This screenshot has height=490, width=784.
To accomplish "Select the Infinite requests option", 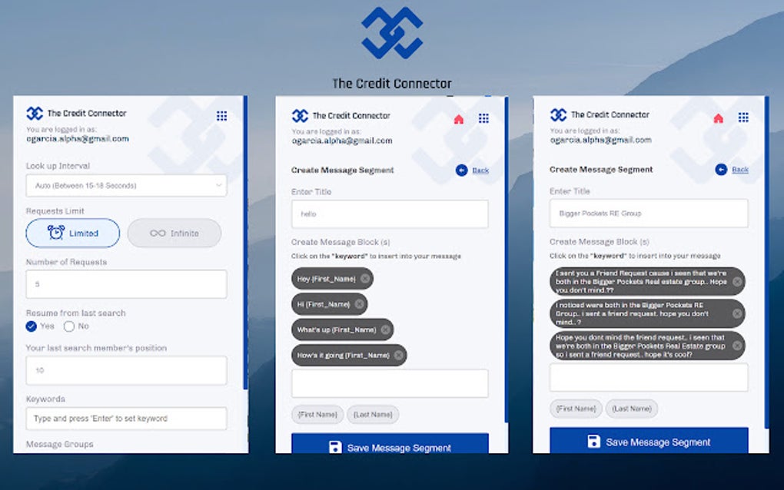I will (x=174, y=233).
